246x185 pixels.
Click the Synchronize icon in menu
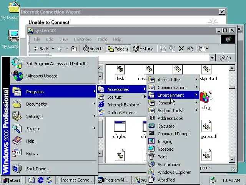click(151, 164)
